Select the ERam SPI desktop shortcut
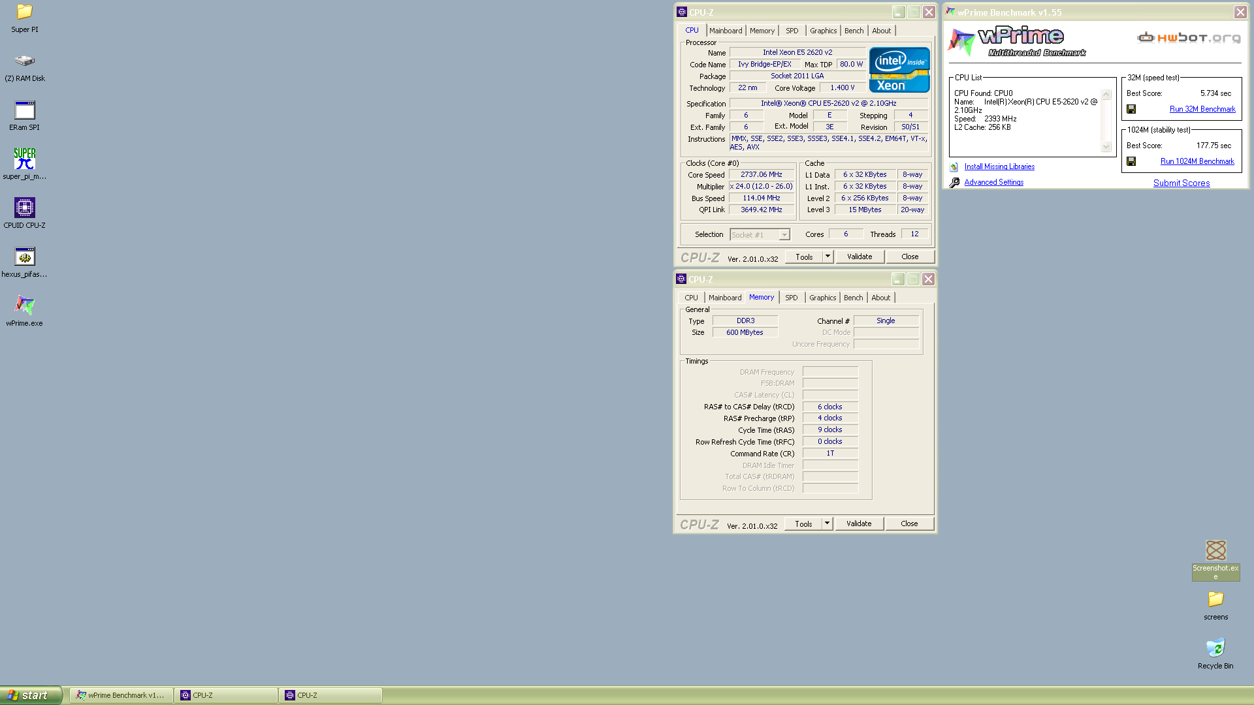Image resolution: width=1254 pixels, height=705 pixels. [24, 110]
